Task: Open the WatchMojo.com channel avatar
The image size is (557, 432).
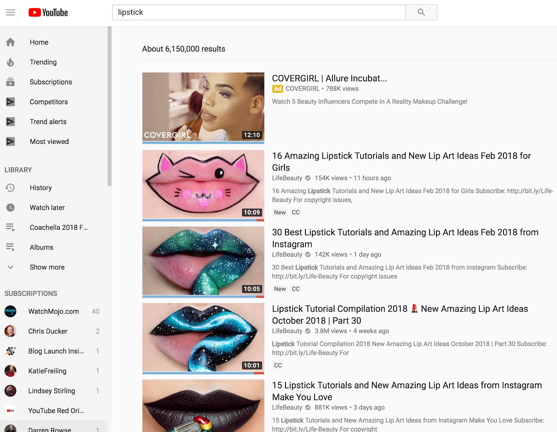Action: [x=10, y=311]
